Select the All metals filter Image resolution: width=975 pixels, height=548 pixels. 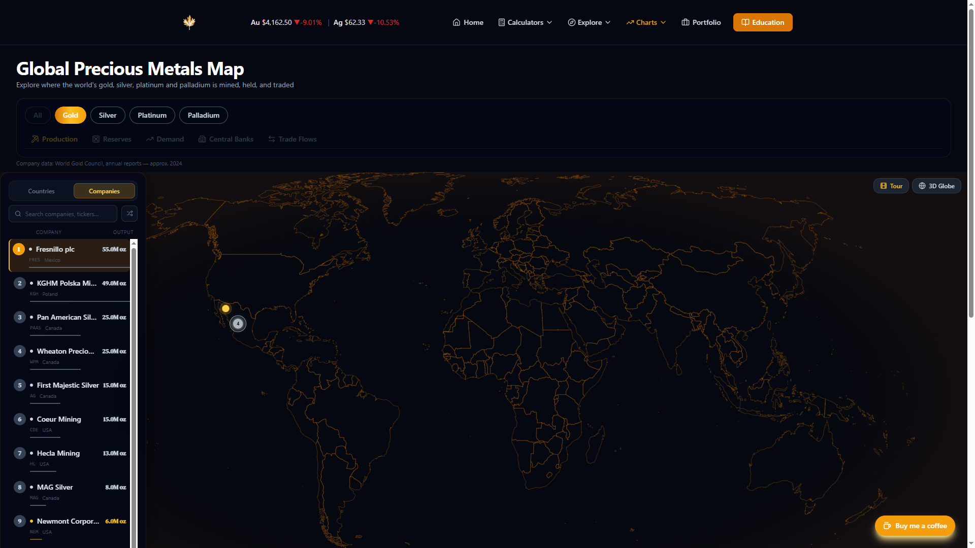tap(38, 115)
